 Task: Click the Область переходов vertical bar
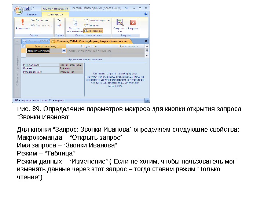pyautogui.click(x=17, y=71)
